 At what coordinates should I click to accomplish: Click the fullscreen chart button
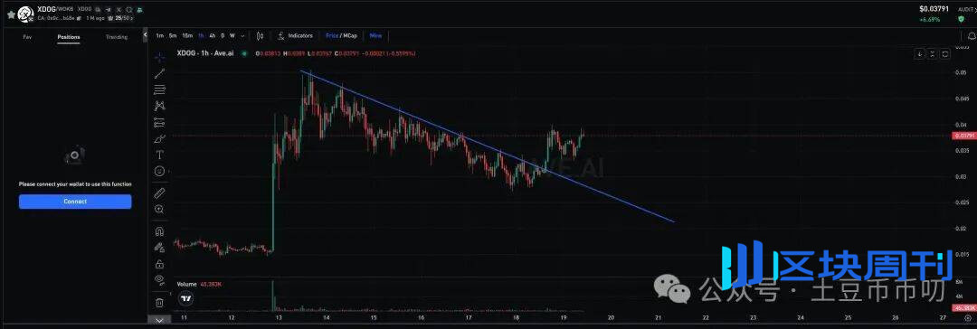click(x=932, y=54)
